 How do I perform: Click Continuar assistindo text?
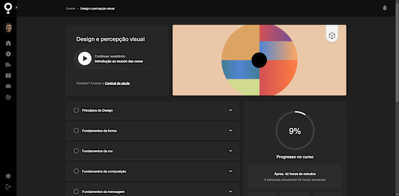(110, 56)
